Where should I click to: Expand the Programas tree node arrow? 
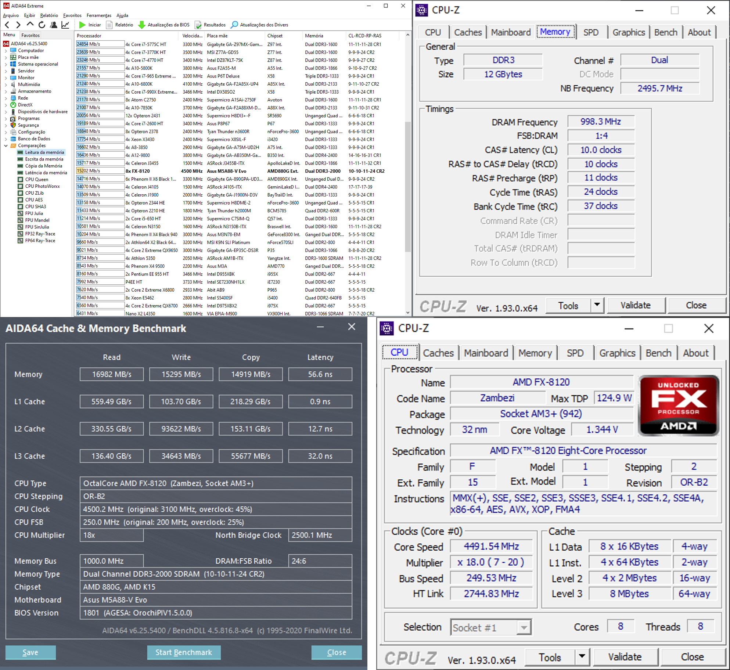[x=6, y=119]
